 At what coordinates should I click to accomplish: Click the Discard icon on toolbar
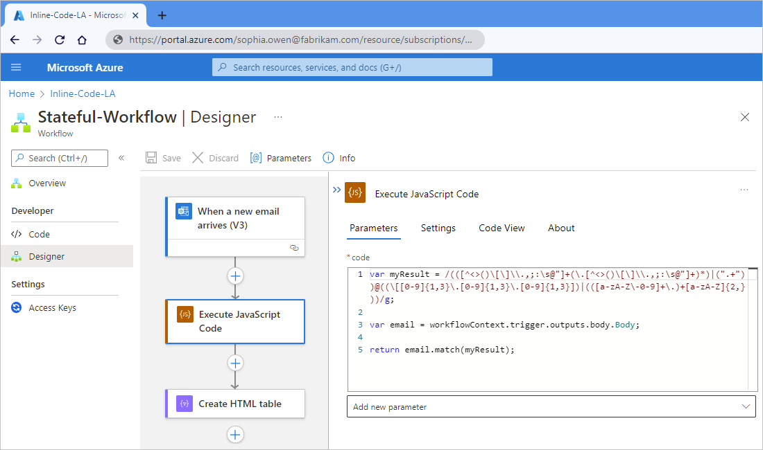pos(197,157)
